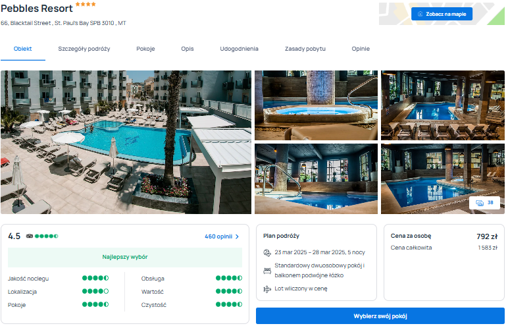508x328 pixels.
Task: Go to the Pokoje tab
Action: click(x=145, y=49)
